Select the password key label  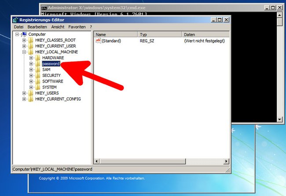coord(51,64)
